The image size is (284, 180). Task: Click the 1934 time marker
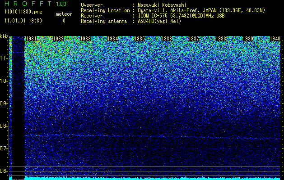pos(112,39)
